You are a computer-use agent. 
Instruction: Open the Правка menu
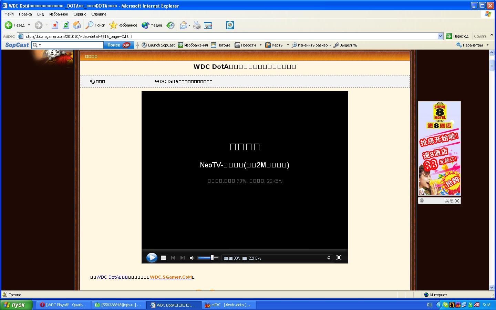tap(25, 14)
